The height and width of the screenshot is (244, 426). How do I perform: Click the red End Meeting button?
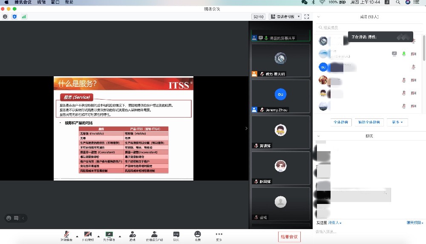click(289, 237)
